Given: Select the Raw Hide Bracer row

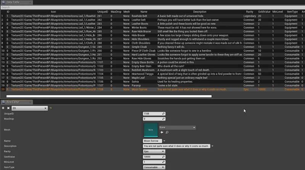Looking at the screenshot, I should (152, 32).
